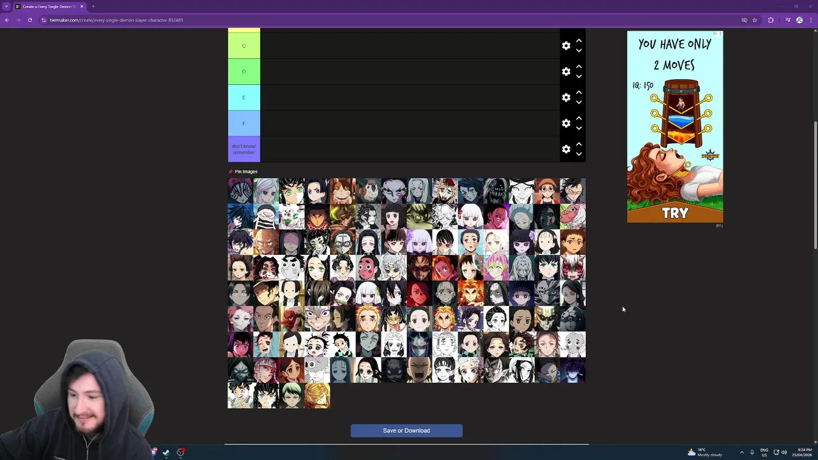
Task: Move tier E row up
Action: coord(578,92)
